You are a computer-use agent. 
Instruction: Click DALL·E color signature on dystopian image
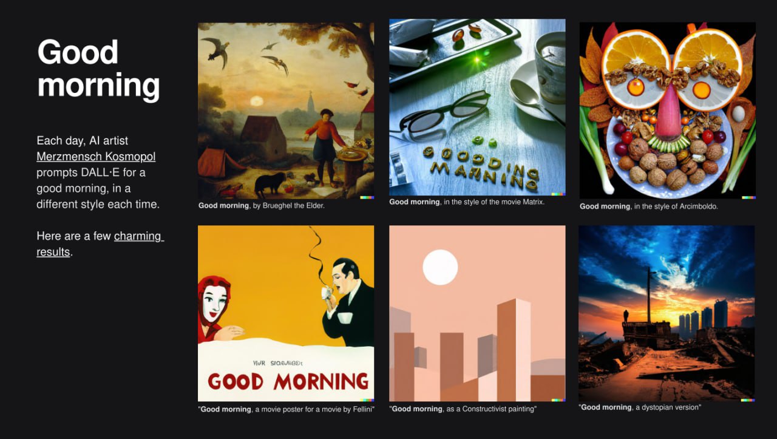pyautogui.click(x=748, y=400)
